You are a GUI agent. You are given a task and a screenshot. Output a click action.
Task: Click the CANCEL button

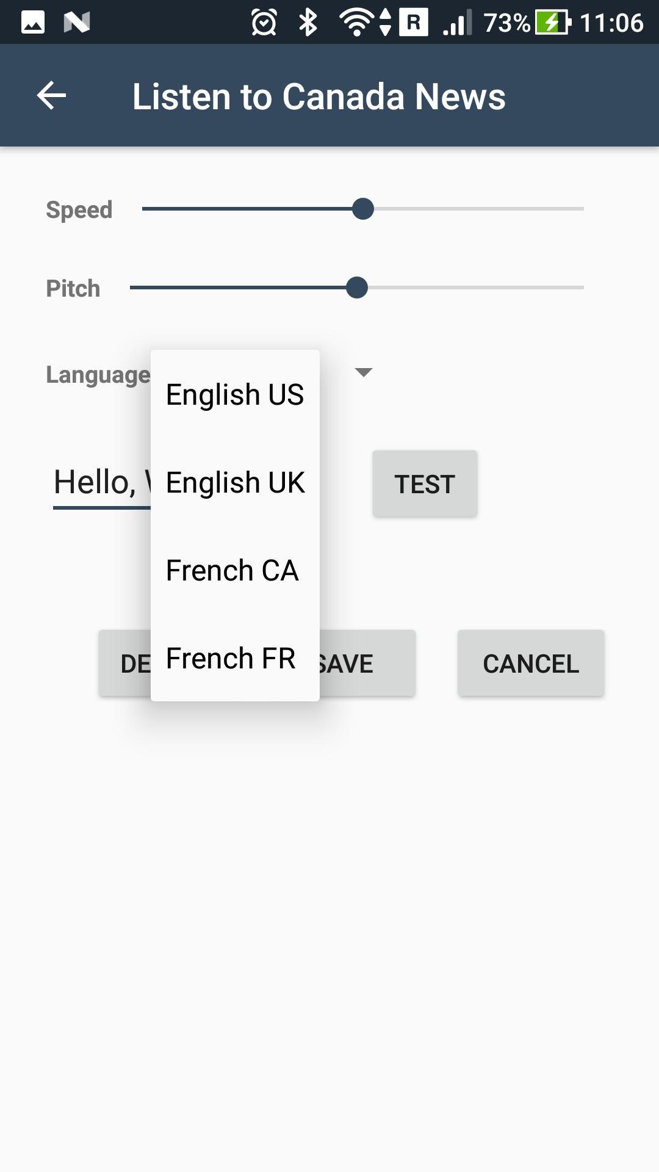[531, 664]
